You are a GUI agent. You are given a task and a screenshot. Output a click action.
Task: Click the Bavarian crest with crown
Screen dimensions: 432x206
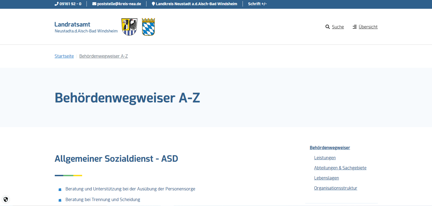[x=148, y=27]
